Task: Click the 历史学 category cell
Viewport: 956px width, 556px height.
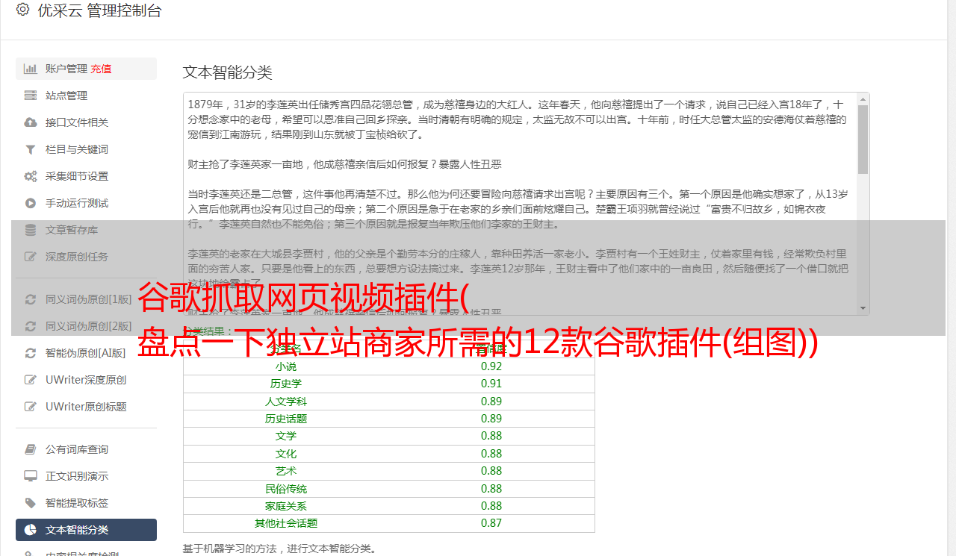Action: (286, 384)
